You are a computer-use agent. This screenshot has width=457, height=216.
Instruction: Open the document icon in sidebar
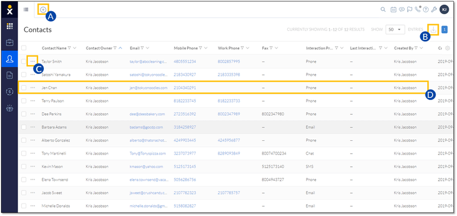pyautogui.click(x=9, y=75)
